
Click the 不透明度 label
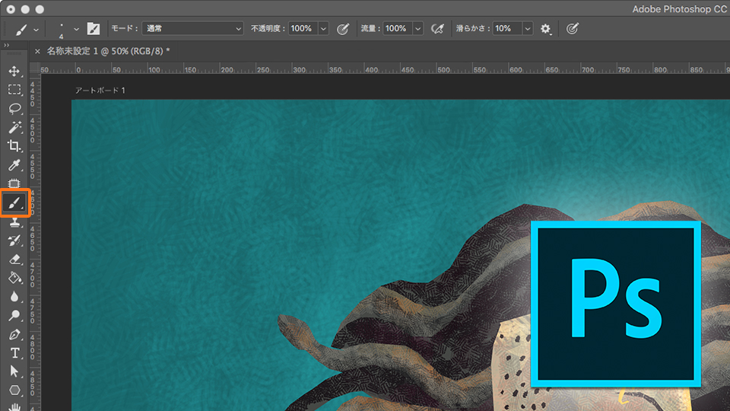click(x=268, y=29)
